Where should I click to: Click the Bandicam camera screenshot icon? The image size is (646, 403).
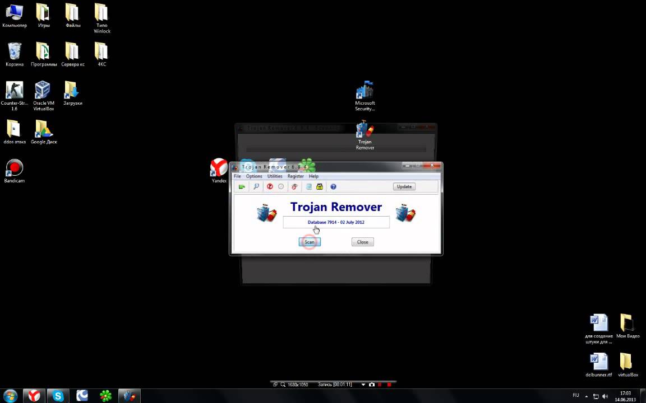coord(372,385)
